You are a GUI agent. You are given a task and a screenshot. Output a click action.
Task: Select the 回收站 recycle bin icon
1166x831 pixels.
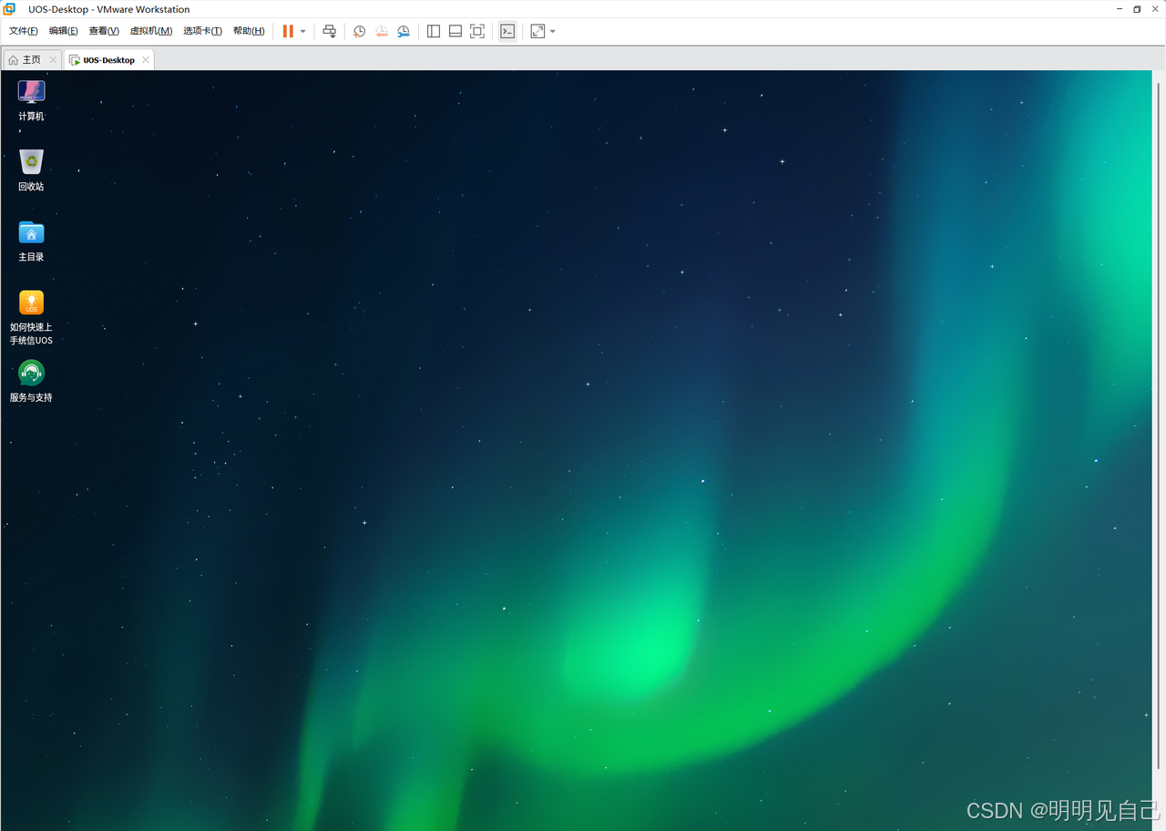click(31, 170)
